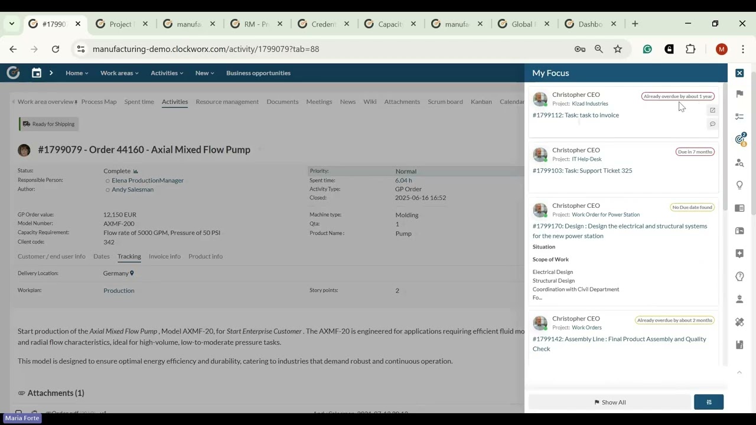Click the Show All button
This screenshot has width=756, height=425.
[x=610, y=402]
